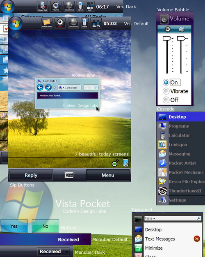This screenshot has width=205, height=257.
Task: Select phone ringer tab in Volume bubble
Action: click(x=182, y=29)
